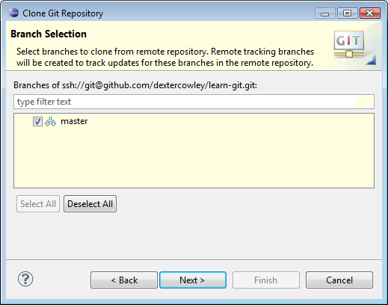Select the master branch label
Image resolution: width=388 pixels, height=305 pixels.
pos(74,121)
